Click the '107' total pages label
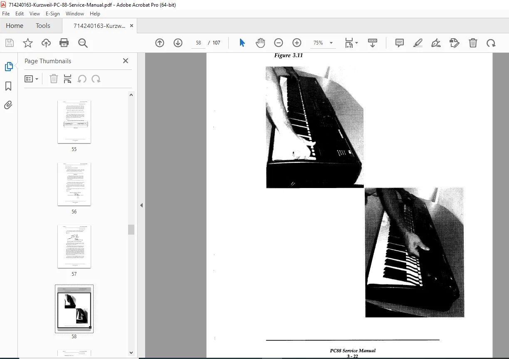509x359 pixels. click(216, 43)
